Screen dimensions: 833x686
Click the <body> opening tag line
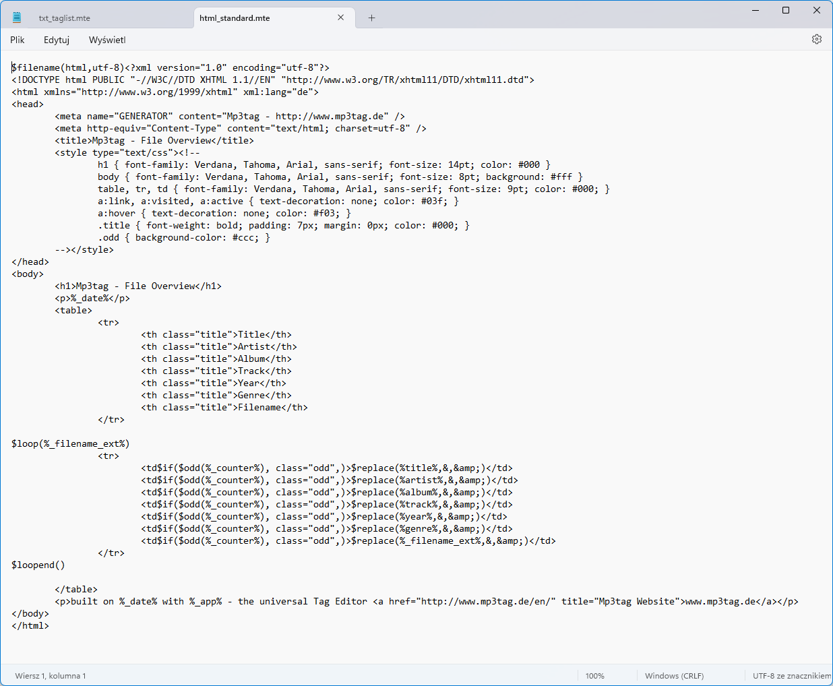click(28, 274)
